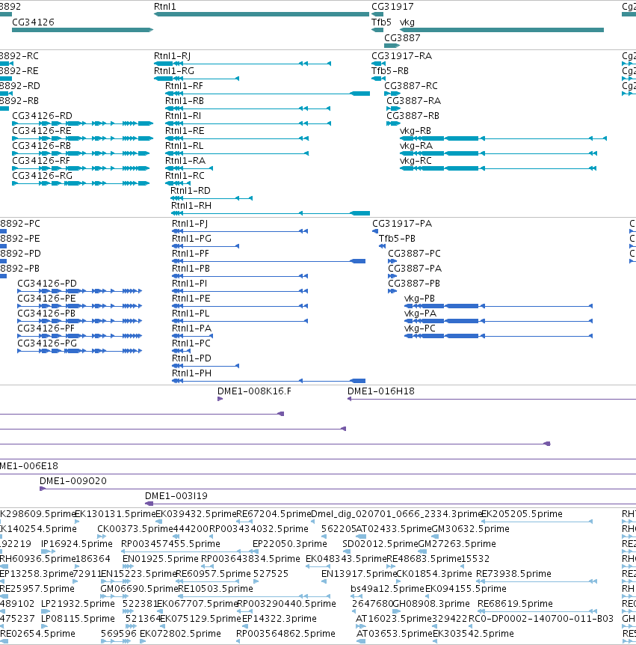Select the CG31917 gene label
Screen dimensions: 636x645
pyautogui.click(x=392, y=7)
